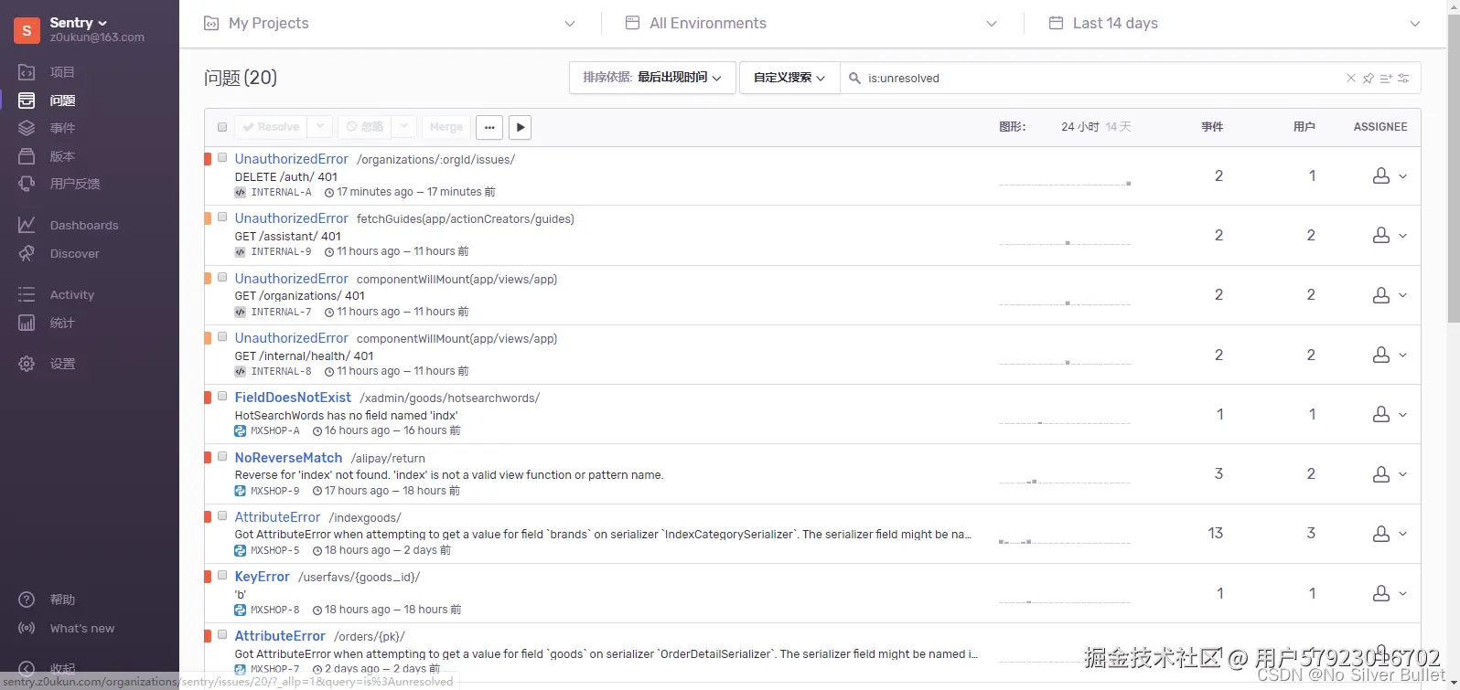Expand the 忽略 ignore options arrow
The height and width of the screenshot is (690, 1460).
405,126
